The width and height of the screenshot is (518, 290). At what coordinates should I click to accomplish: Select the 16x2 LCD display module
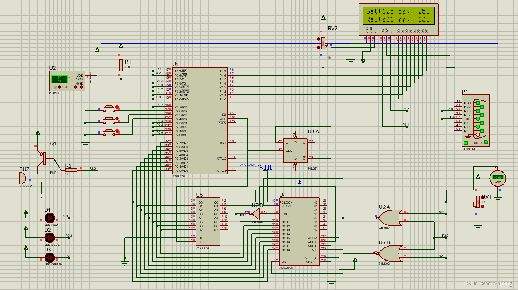tap(399, 20)
